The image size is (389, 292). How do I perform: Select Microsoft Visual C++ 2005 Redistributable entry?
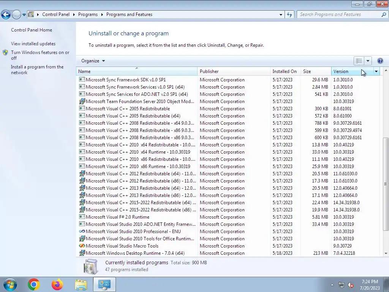[128, 108]
